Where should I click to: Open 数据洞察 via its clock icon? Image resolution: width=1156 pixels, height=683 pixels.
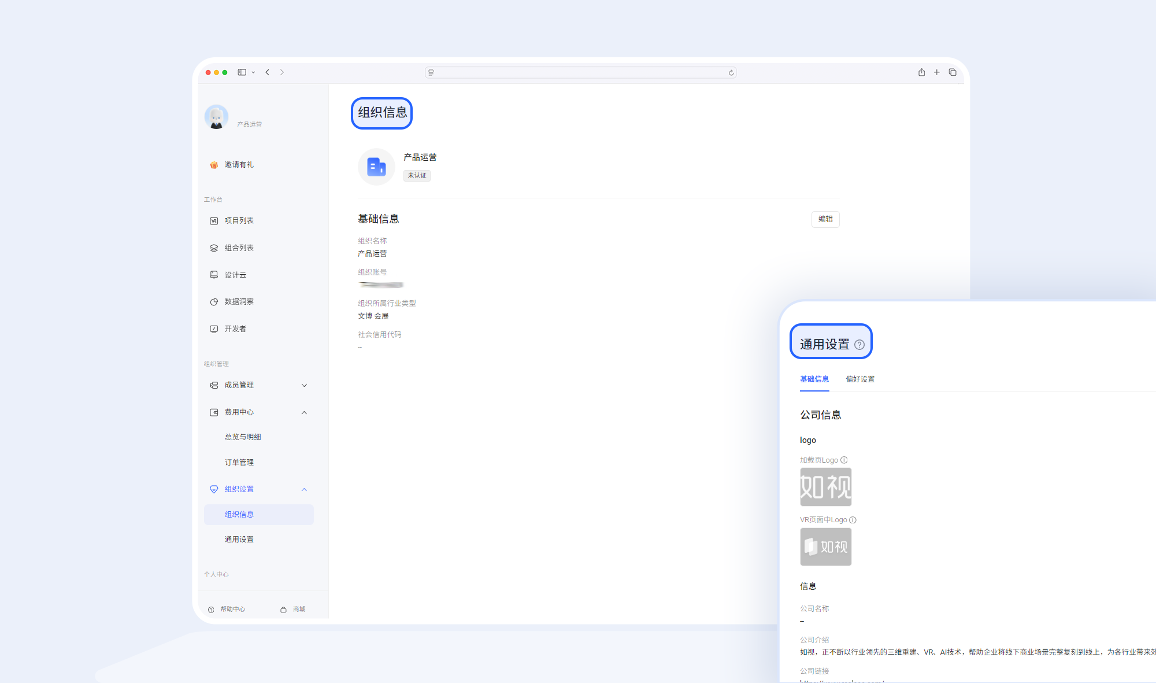(214, 301)
